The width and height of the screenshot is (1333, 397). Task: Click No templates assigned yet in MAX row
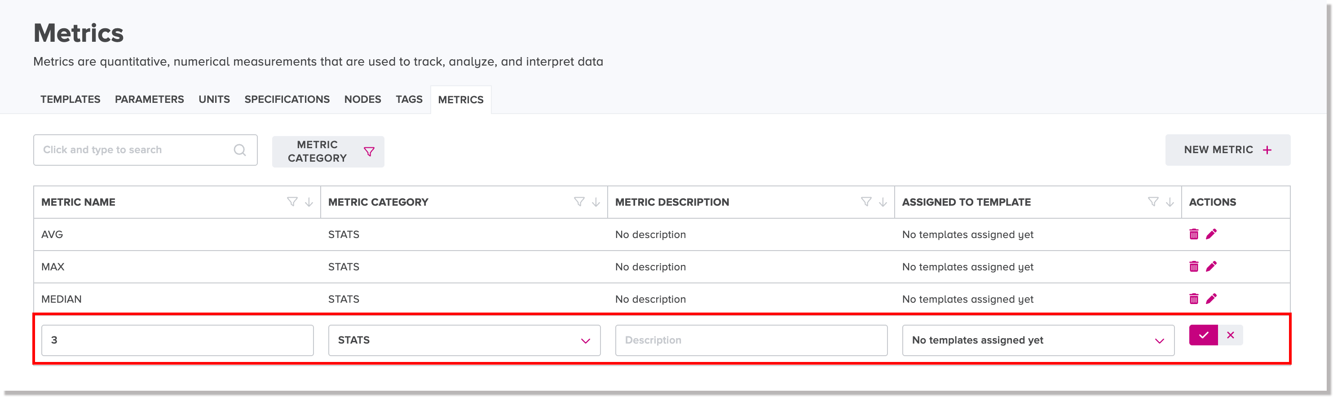[968, 267]
